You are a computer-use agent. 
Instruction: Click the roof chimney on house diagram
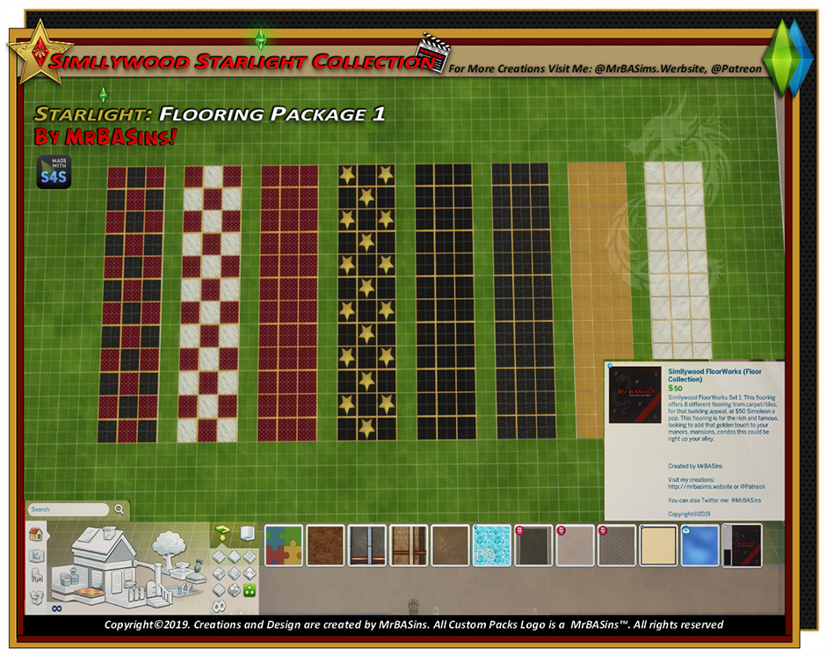click(x=109, y=532)
